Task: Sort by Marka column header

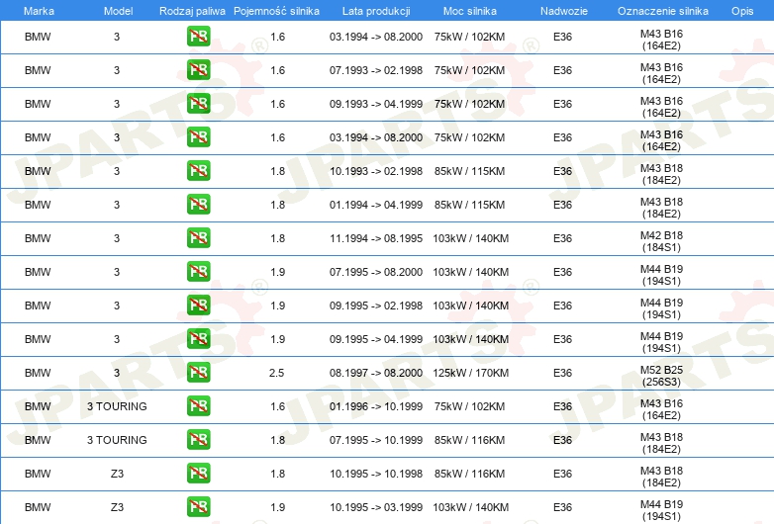Action: (x=39, y=11)
